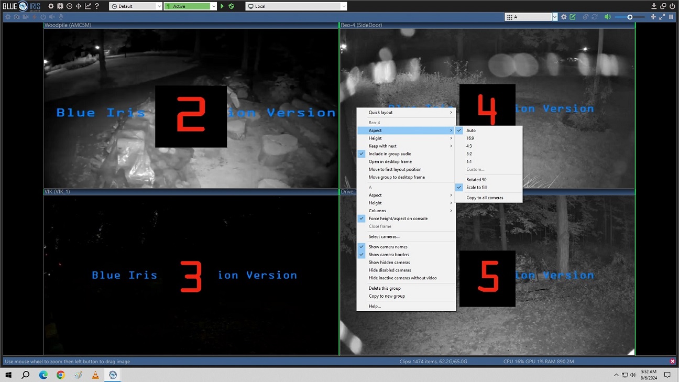This screenshot has height=382, width=679.
Task: Select 3:2 aspect ratio
Action: pos(489,154)
